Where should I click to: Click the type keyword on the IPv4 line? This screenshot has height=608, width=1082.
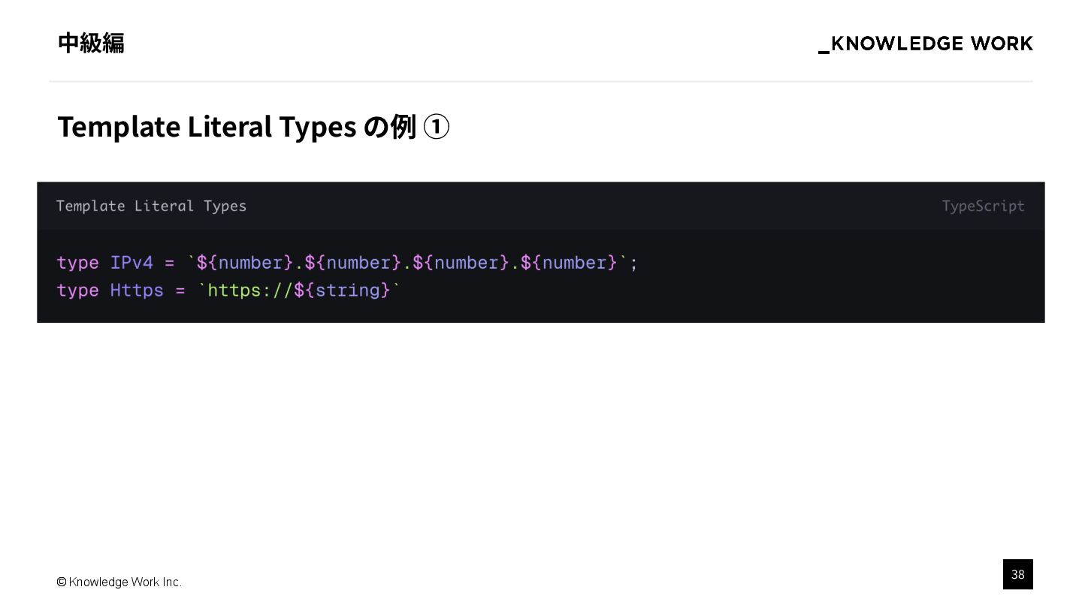77,263
